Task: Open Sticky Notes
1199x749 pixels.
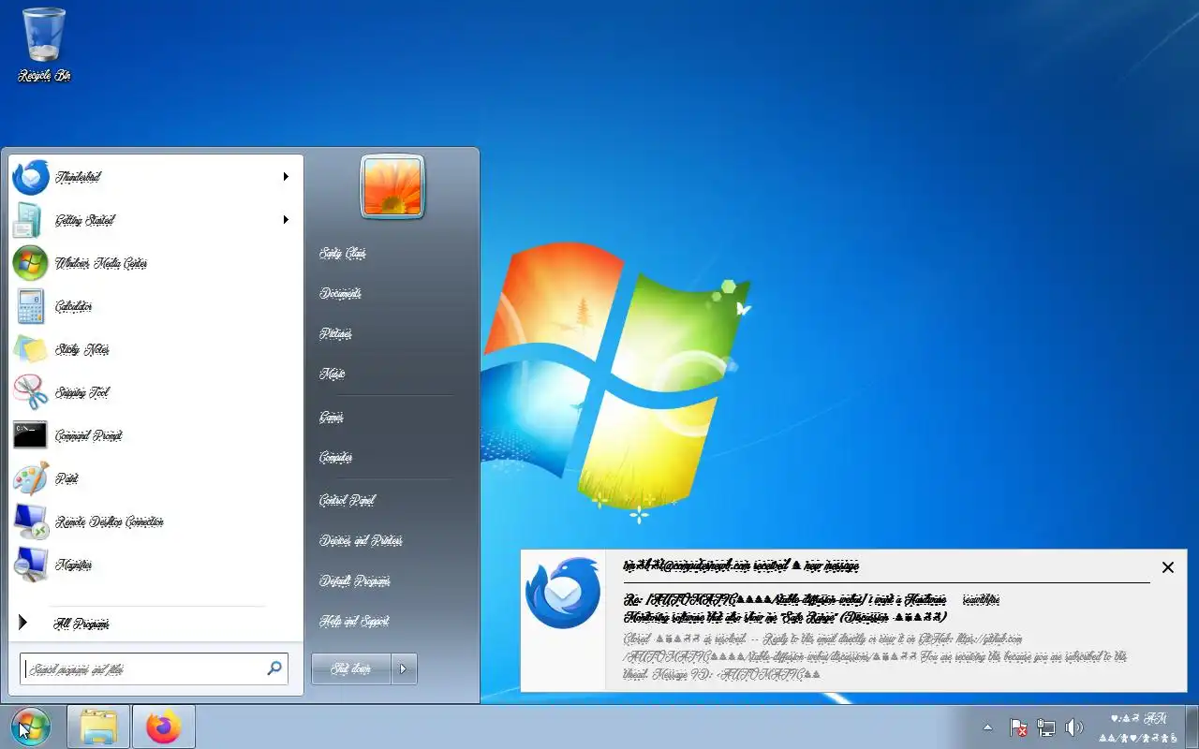Action: (155, 349)
